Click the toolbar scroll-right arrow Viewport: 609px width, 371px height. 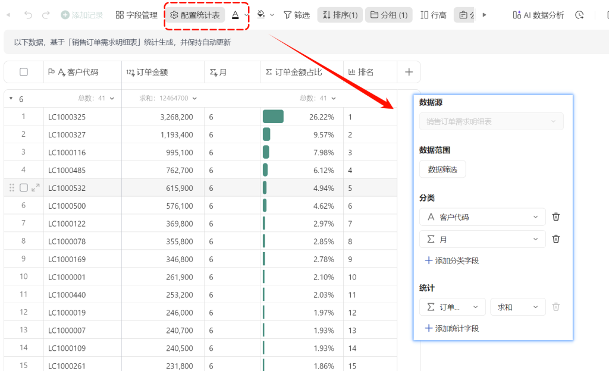click(484, 15)
